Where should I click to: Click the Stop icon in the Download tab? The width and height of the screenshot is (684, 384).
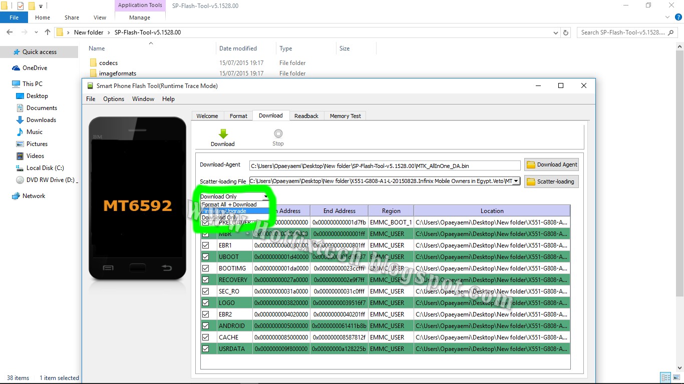coord(278,133)
